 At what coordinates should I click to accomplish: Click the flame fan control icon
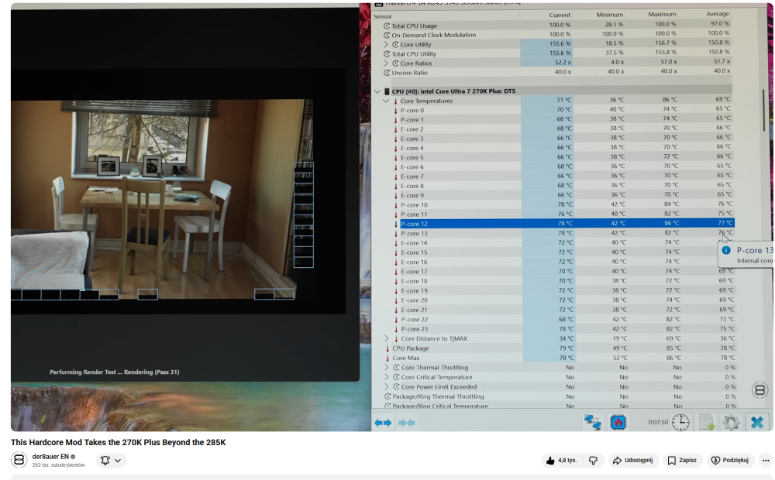point(618,422)
